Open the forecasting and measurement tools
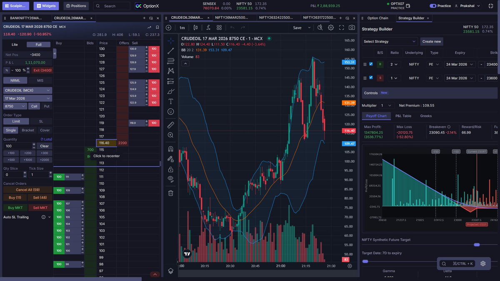 point(171,81)
